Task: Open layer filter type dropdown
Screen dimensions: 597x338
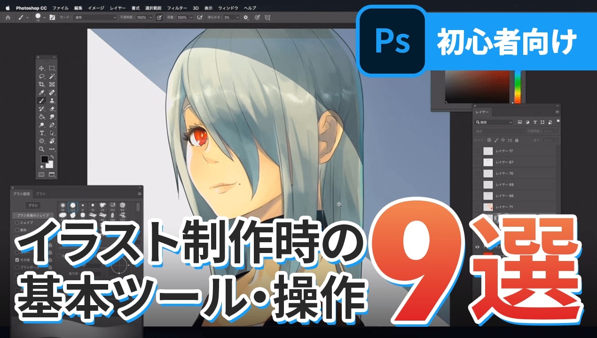Action: (494, 122)
